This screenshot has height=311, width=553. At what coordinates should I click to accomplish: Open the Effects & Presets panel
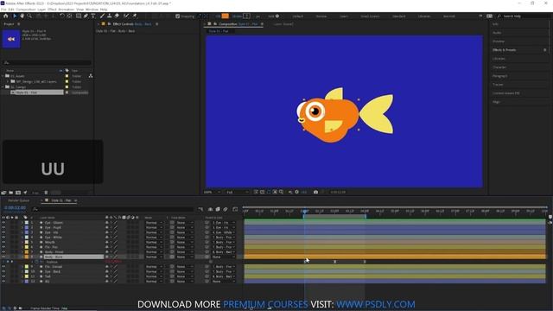pos(504,50)
